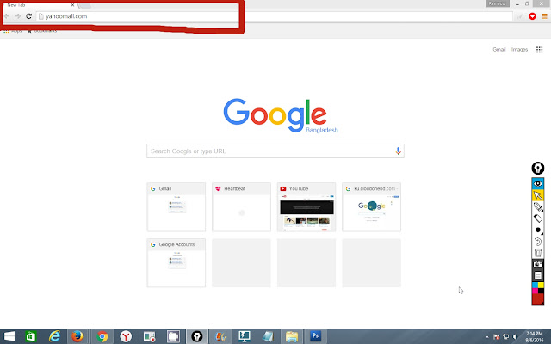Open the Windows Start button
Viewport: 551px width, 344px height.
click(9, 336)
